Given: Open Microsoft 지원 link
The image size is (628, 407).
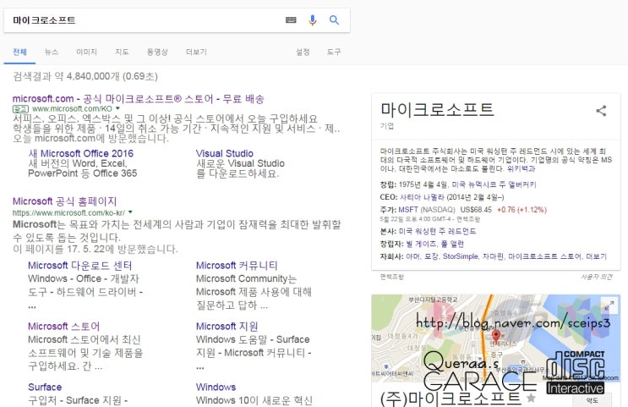Looking at the screenshot, I should (227, 326).
